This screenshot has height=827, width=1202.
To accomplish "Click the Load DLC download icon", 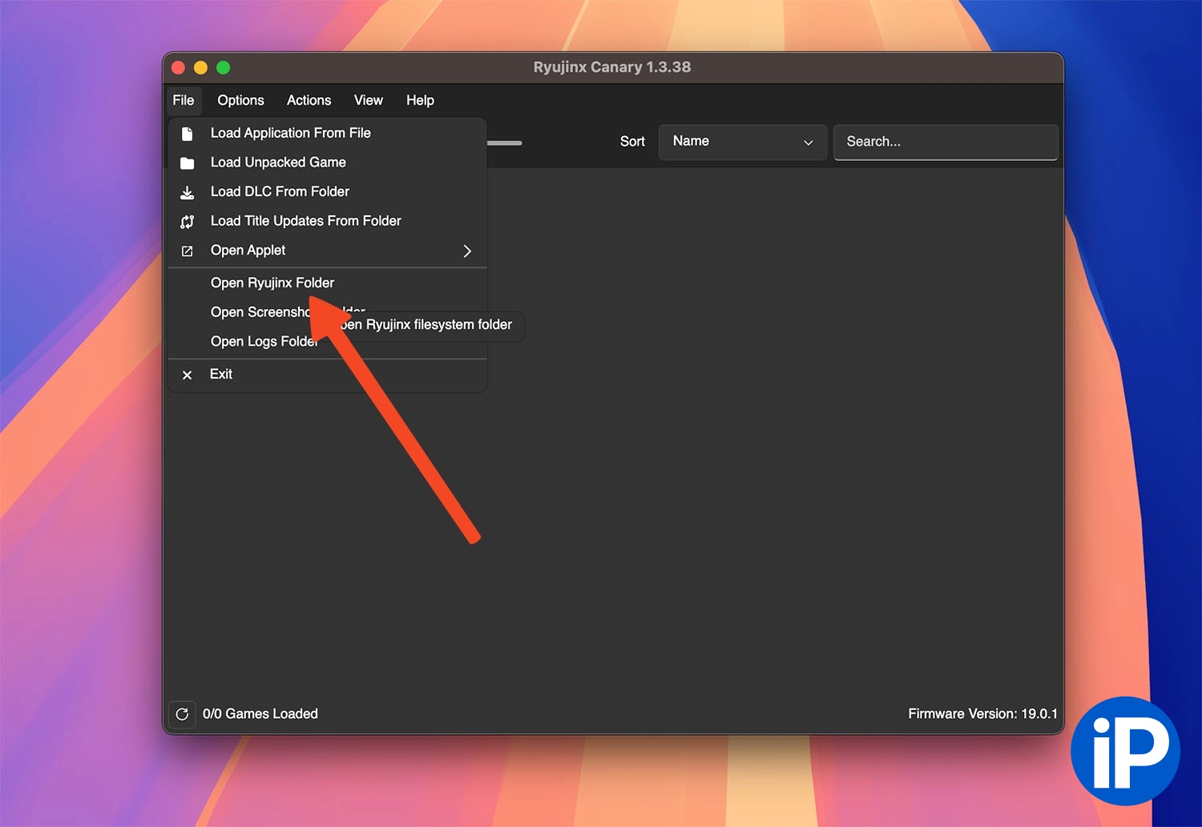I will tap(187, 193).
